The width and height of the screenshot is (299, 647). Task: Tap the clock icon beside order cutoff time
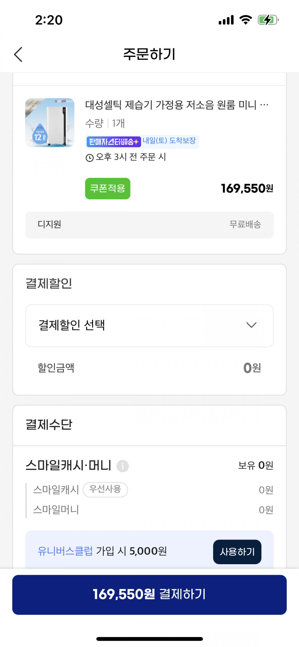89,158
